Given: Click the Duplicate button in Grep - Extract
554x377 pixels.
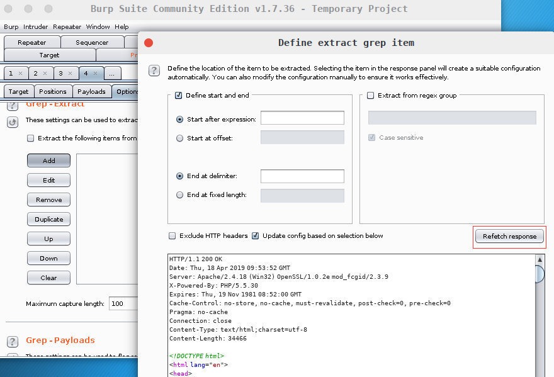Looking at the screenshot, I should click(x=48, y=220).
